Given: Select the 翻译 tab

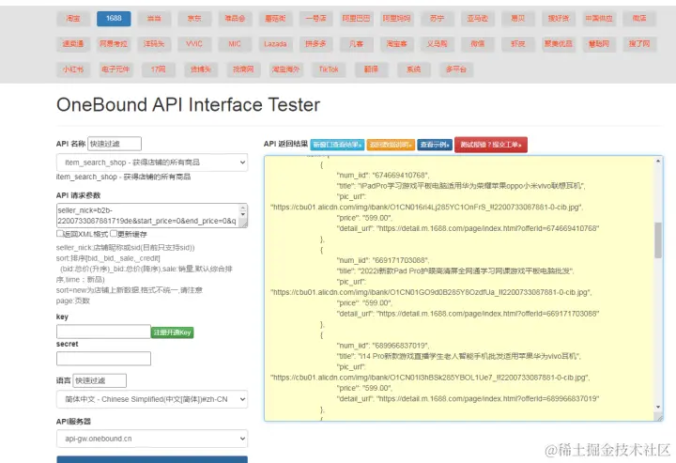Looking at the screenshot, I should (371, 69).
